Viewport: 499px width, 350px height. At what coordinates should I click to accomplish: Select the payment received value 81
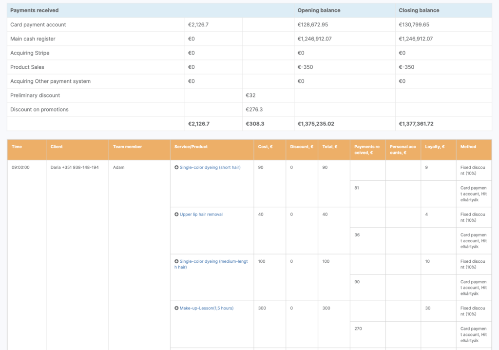coord(356,188)
